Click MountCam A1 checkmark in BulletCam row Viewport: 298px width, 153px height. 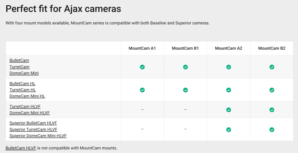click(142, 67)
